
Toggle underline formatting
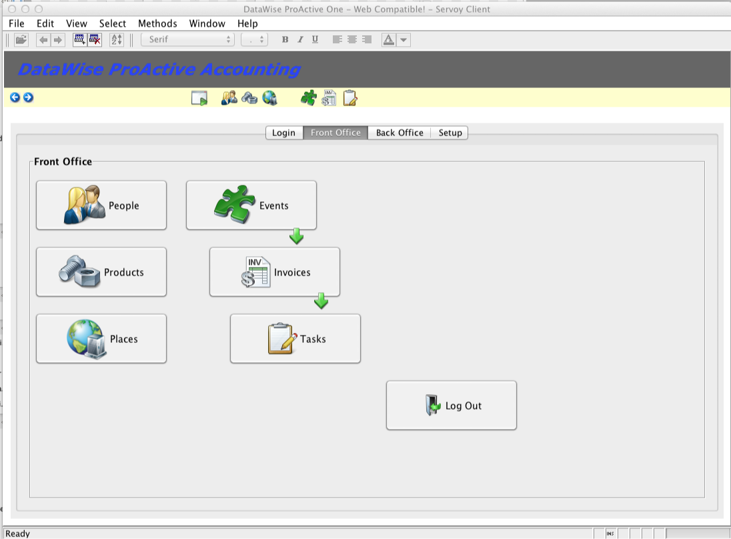(x=315, y=39)
